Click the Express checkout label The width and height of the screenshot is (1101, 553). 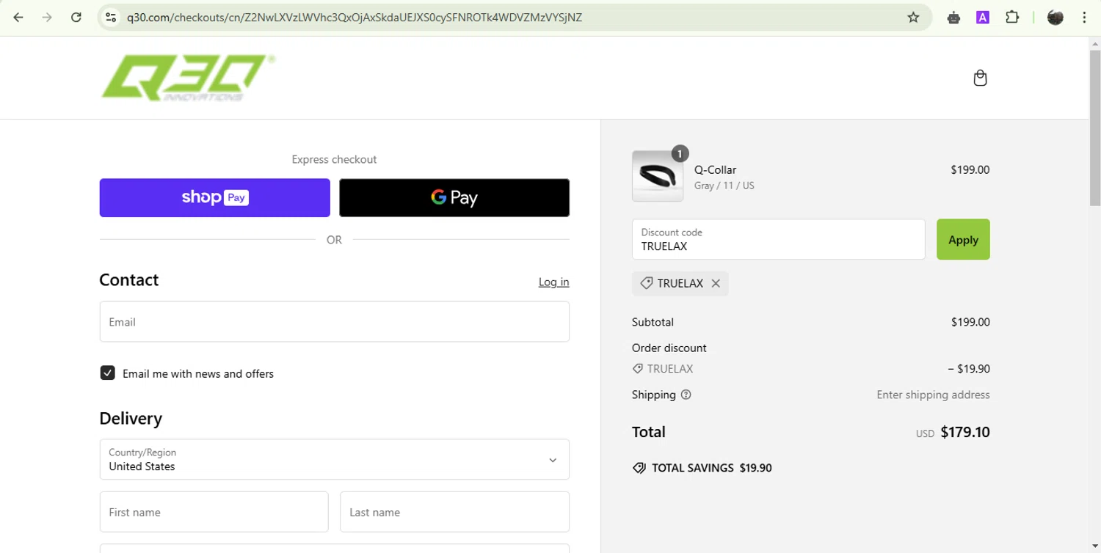coord(334,159)
